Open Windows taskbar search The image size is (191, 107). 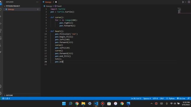pos(70,103)
